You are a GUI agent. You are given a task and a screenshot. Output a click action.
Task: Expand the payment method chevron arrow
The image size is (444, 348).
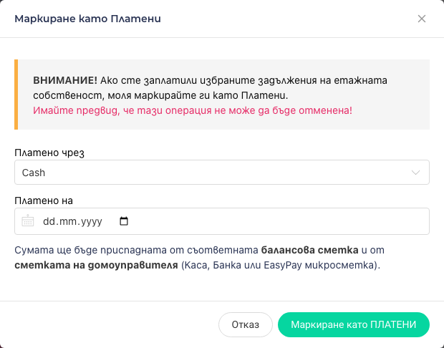(415, 173)
